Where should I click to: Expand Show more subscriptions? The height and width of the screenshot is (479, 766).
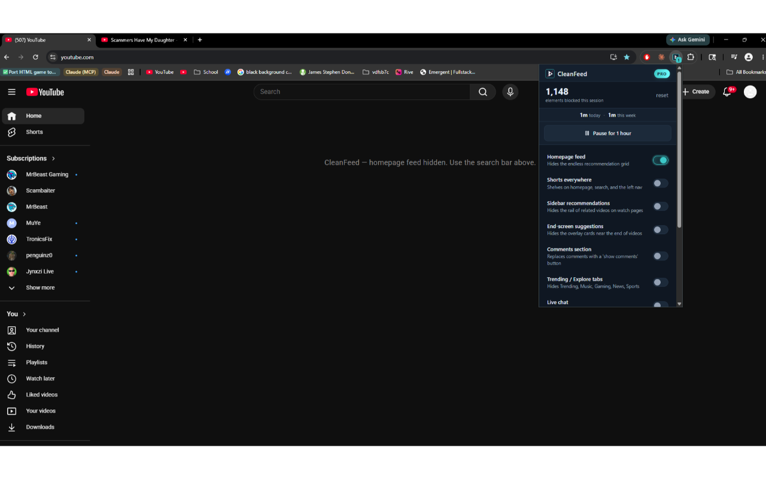pyautogui.click(x=42, y=287)
